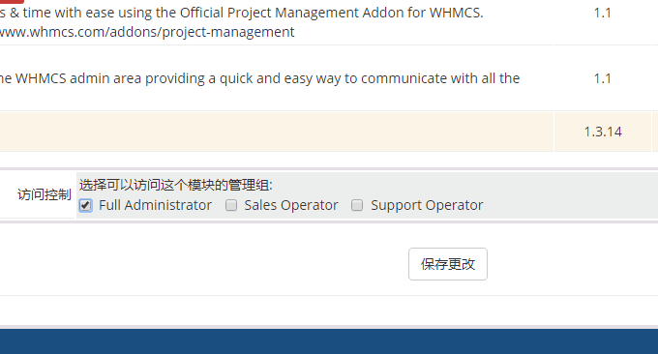Viewport: 658px width, 354px height.
Task: Click the red button at top-left edge
Action: [x=12, y=2]
